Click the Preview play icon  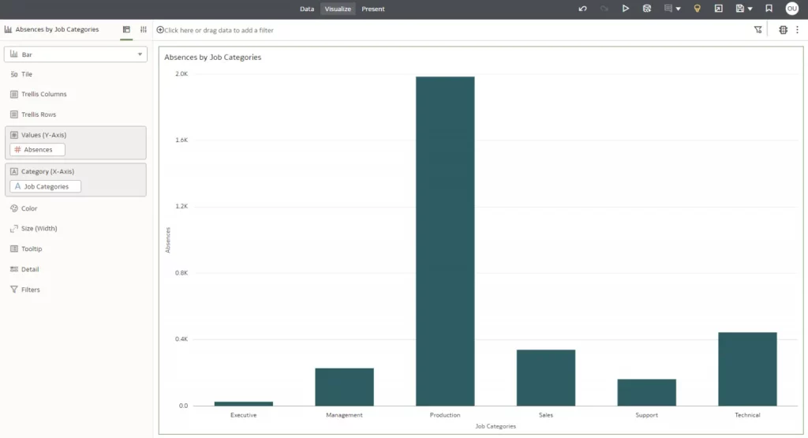(x=625, y=9)
